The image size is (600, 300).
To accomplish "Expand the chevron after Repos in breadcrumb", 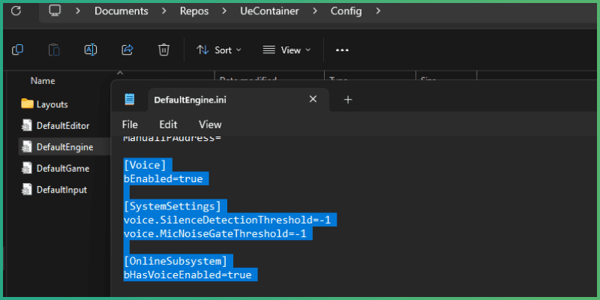I will click(x=224, y=11).
